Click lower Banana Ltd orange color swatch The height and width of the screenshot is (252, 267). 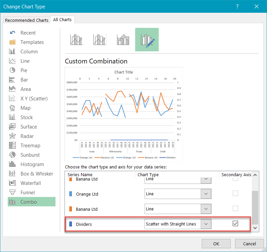71,209
